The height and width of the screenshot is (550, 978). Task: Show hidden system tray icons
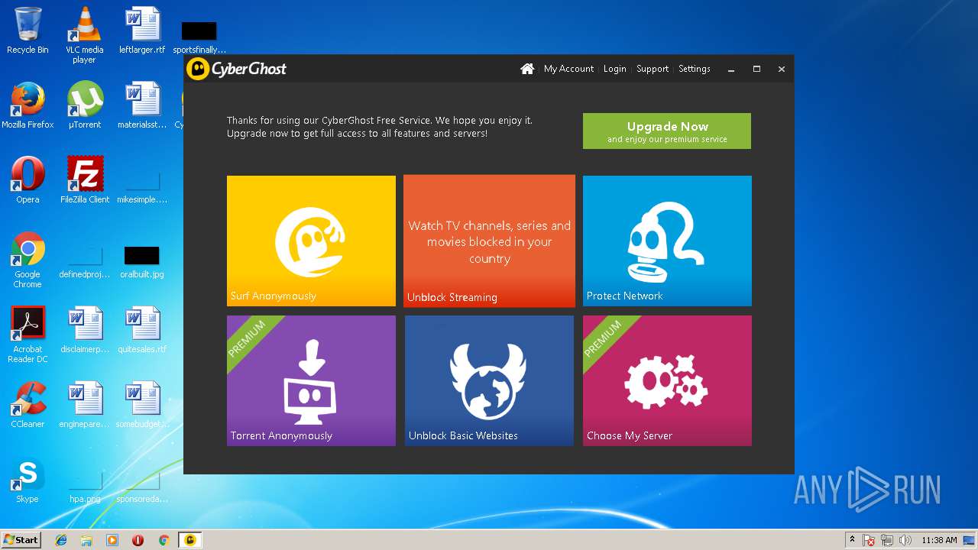tap(852, 540)
